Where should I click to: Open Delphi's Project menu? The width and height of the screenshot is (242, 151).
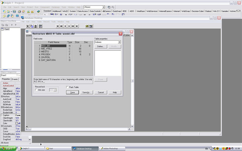(x=30, y=7)
